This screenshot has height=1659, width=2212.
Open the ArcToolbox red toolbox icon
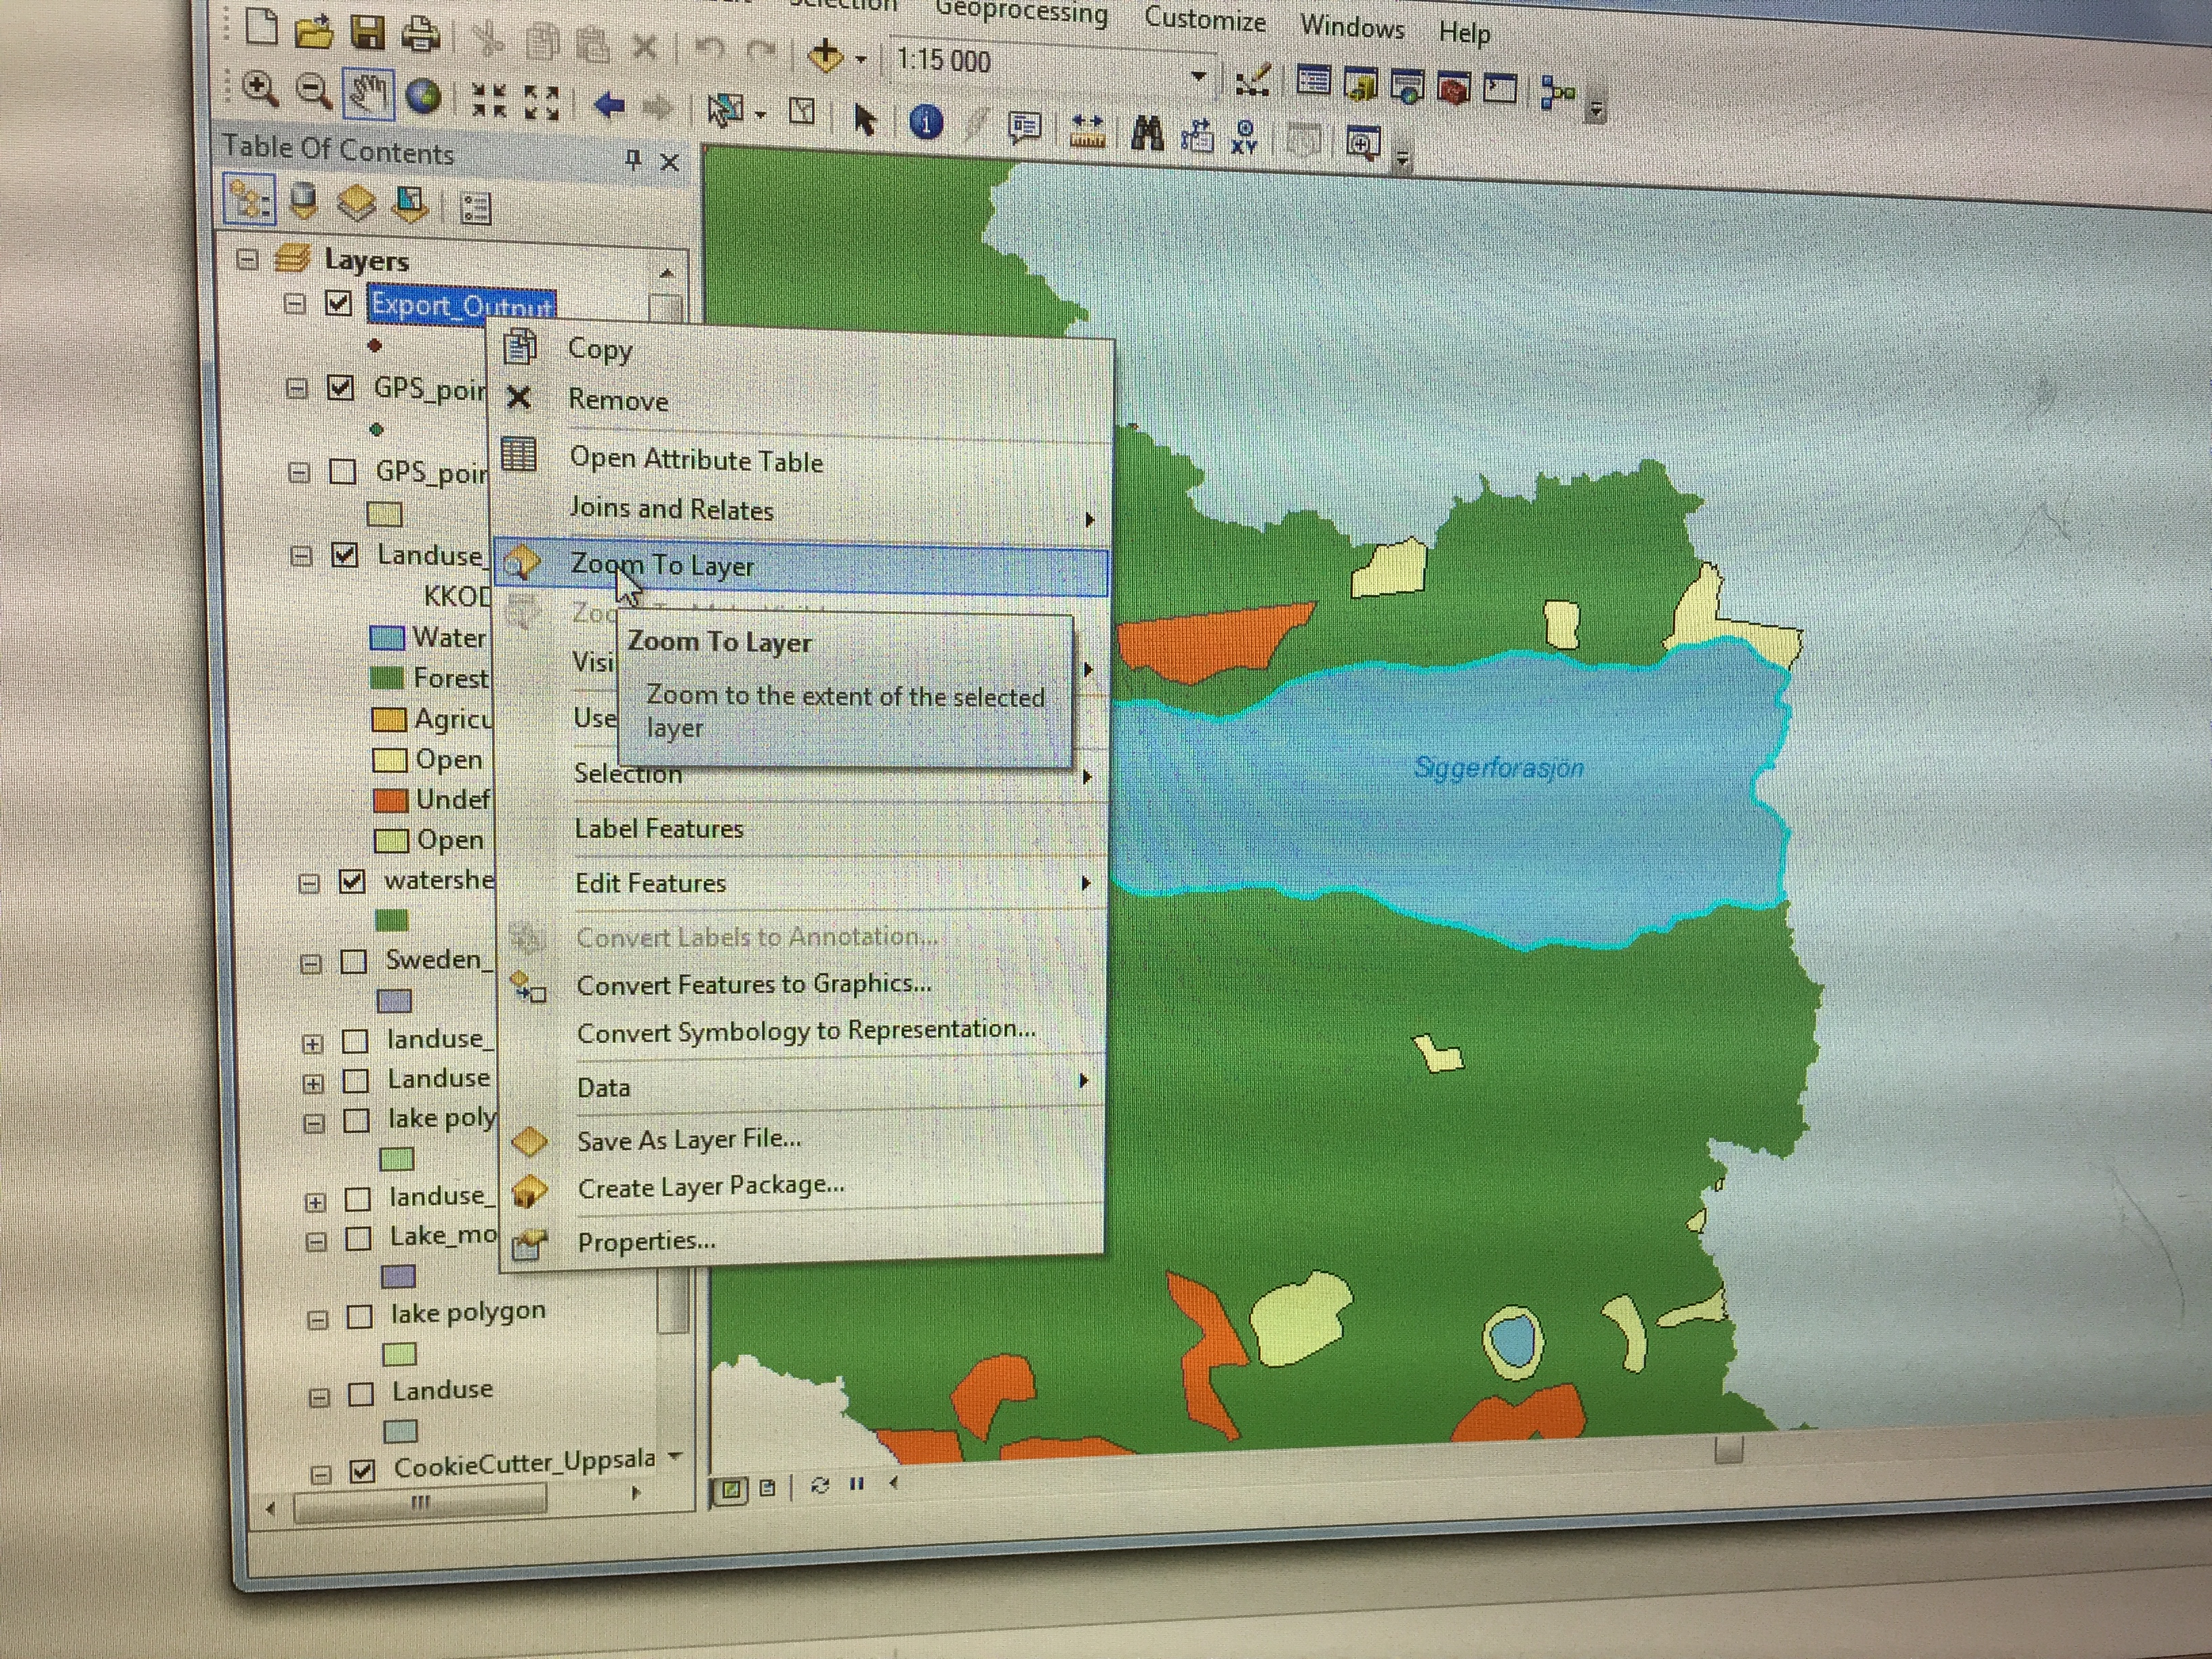point(1454,89)
